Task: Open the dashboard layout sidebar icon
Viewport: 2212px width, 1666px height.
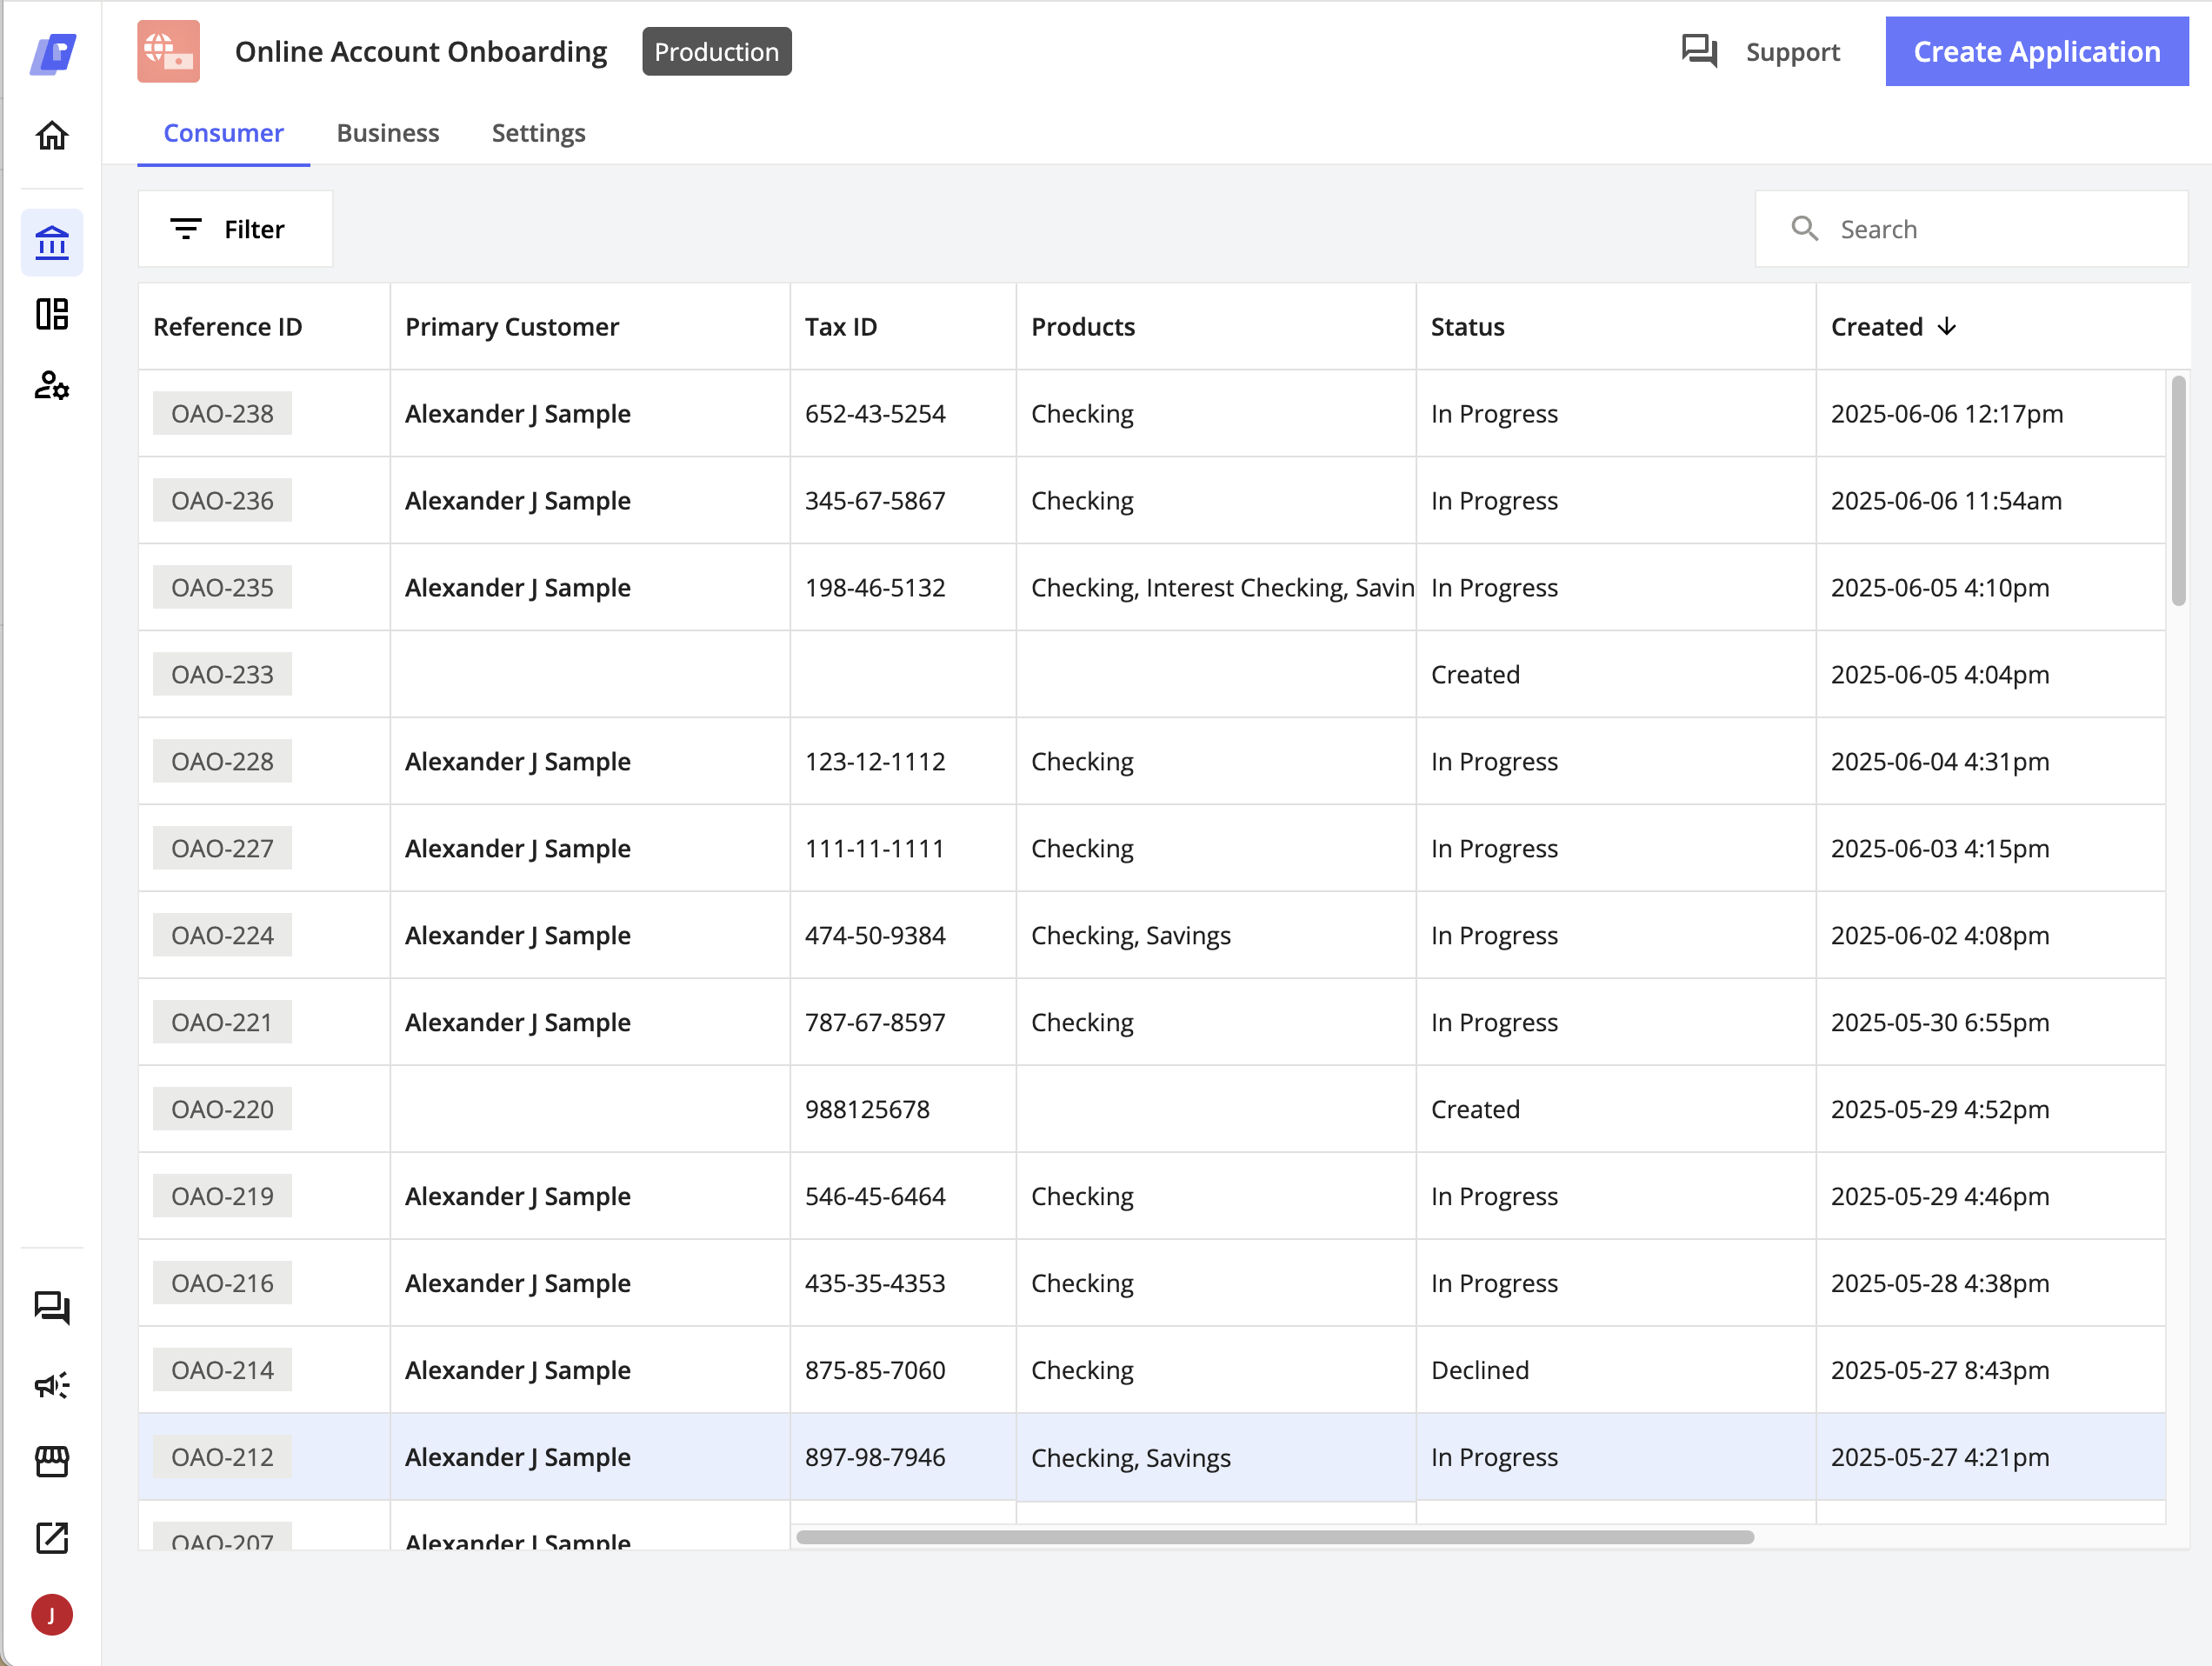Action: (52, 314)
